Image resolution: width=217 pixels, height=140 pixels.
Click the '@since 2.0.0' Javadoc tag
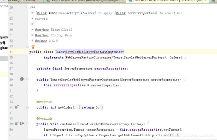tap(46, 41)
